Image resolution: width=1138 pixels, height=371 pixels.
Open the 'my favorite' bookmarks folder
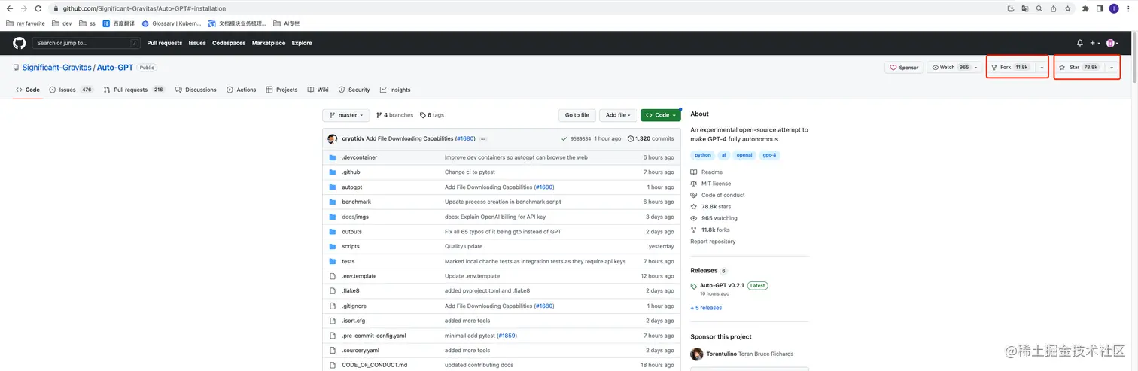point(26,23)
